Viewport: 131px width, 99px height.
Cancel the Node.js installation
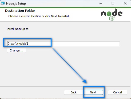point(118,92)
